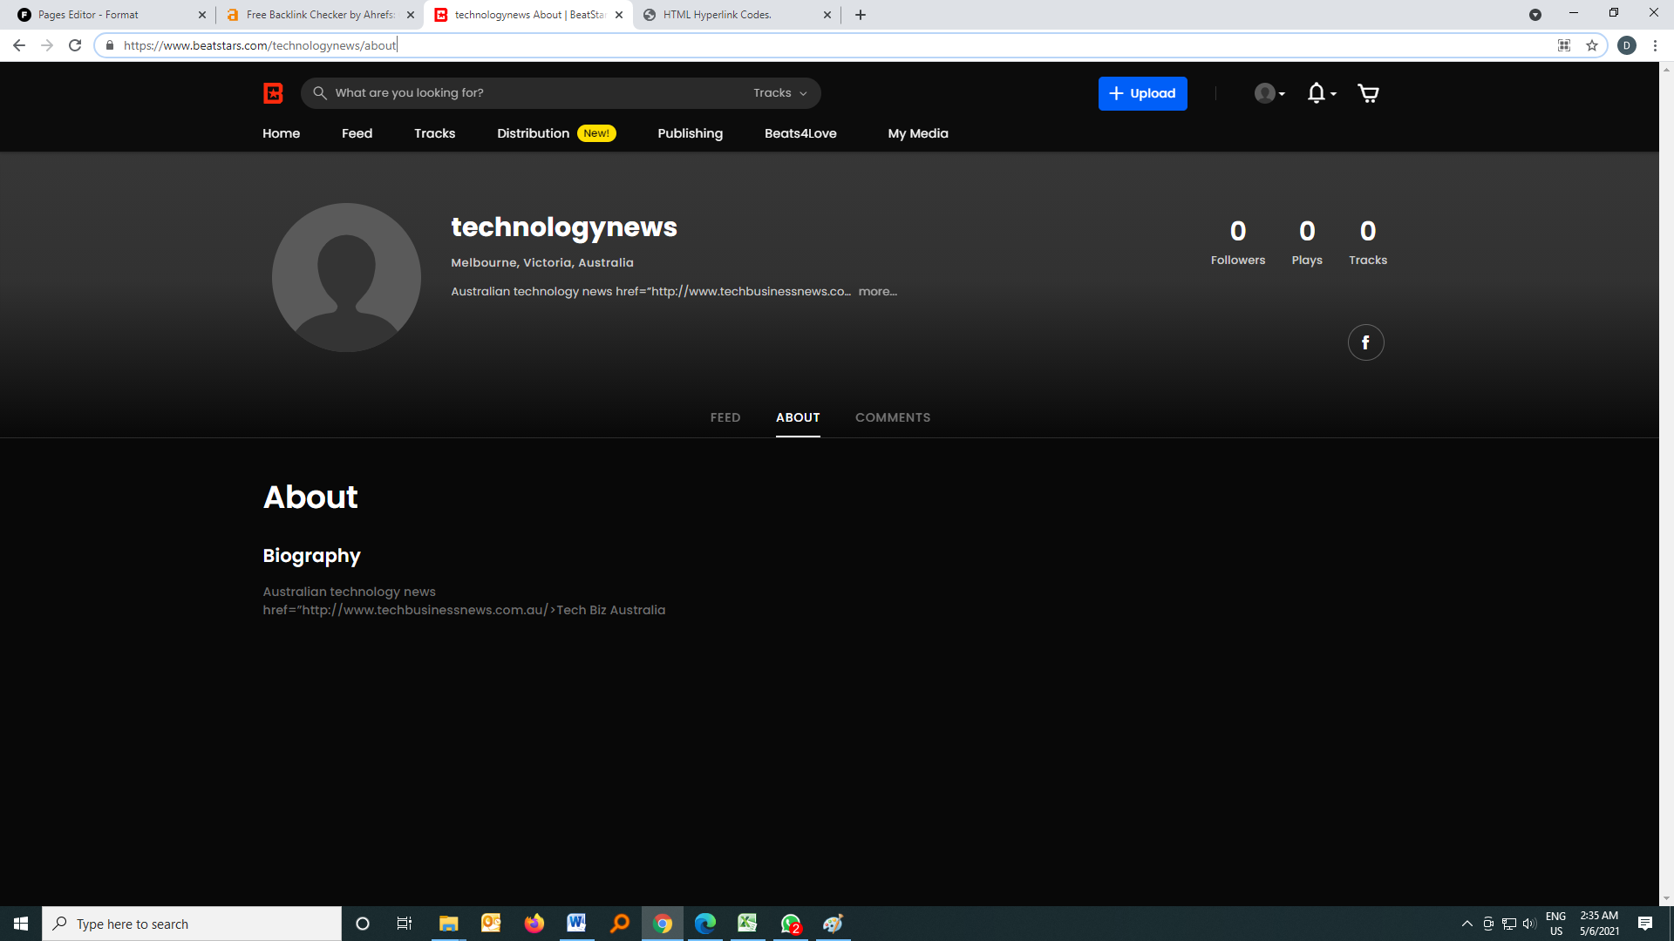The height and width of the screenshot is (941, 1674).
Task: Click the ENG US language indicator
Action: pyautogui.click(x=1555, y=924)
